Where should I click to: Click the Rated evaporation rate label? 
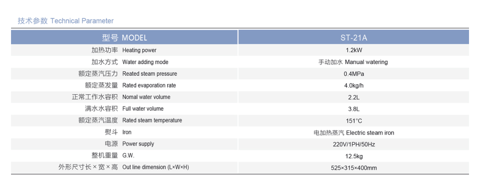click(x=149, y=85)
